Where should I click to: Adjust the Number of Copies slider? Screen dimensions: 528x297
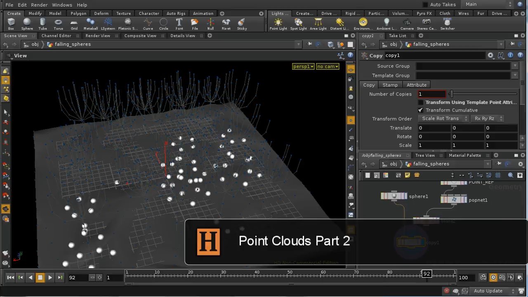pyautogui.click(x=452, y=94)
